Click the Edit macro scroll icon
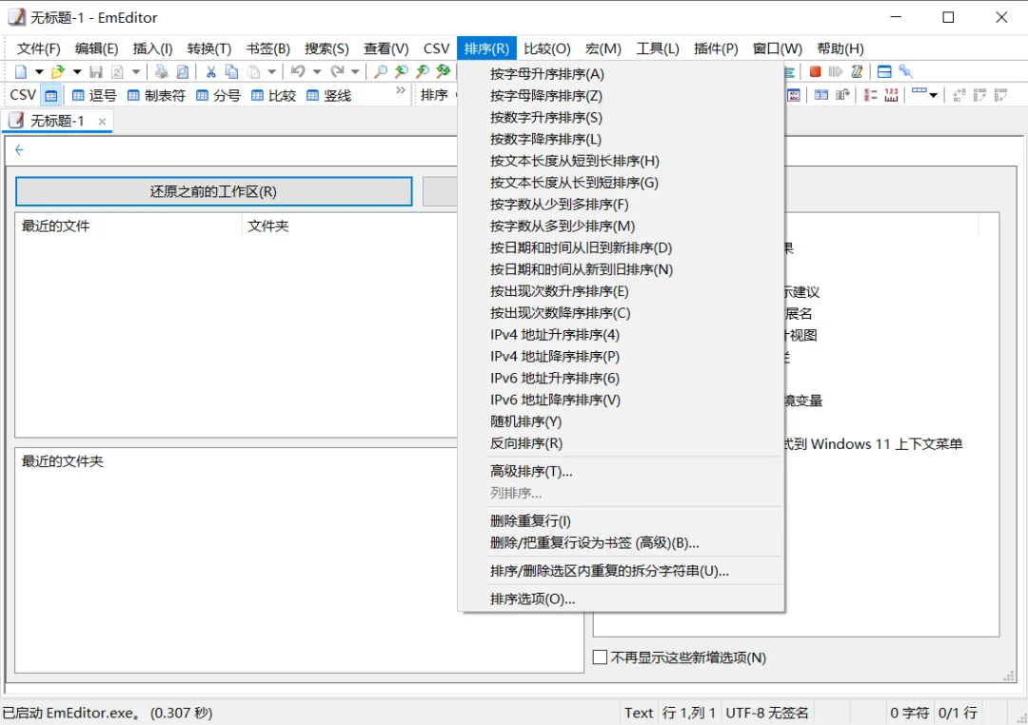 coord(857,71)
